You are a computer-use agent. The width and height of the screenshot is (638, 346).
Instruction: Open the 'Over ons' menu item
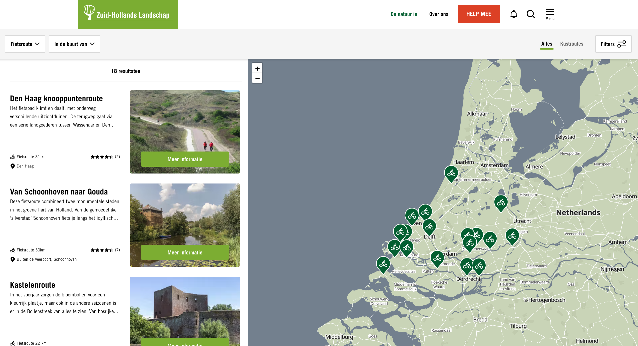[x=438, y=14]
